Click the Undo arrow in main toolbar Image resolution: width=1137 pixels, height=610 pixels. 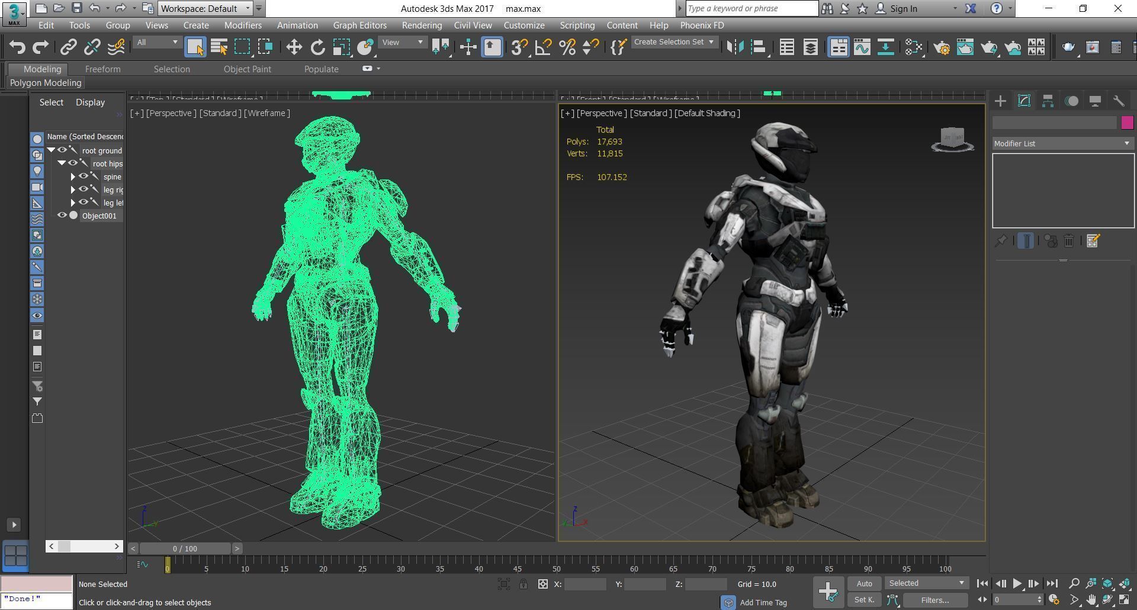[17, 47]
